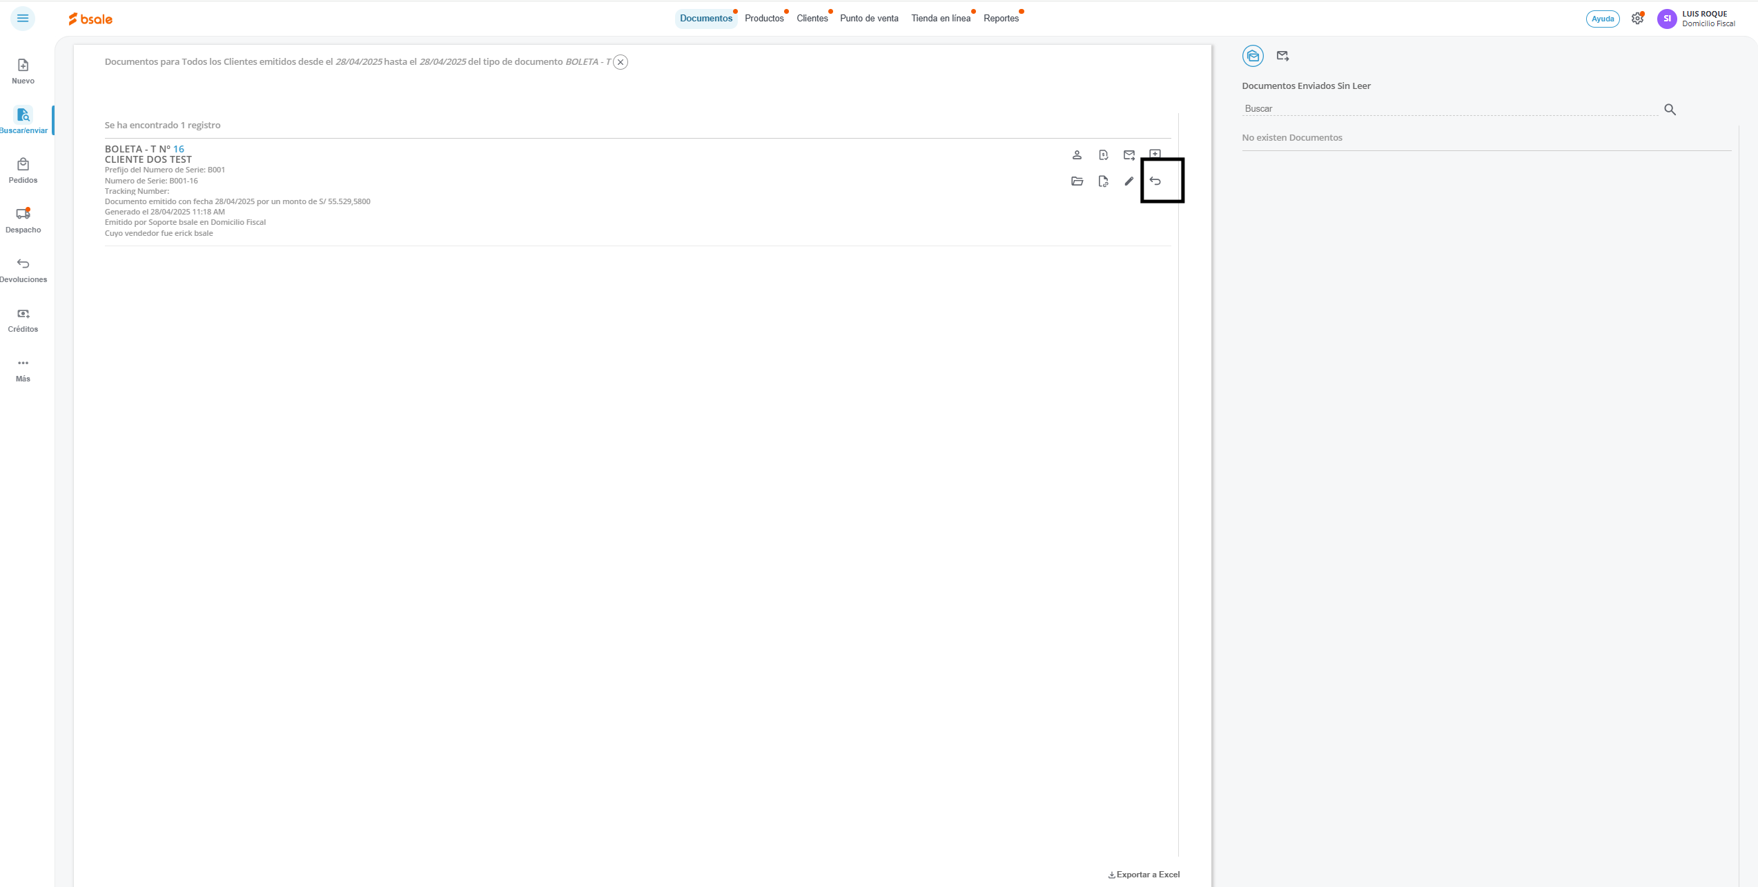
Task: Open the folder icon on the document row
Action: click(1077, 181)
